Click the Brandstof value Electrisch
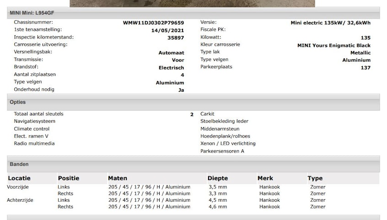Viewport: 387px width, 220px height. [171, 68]
